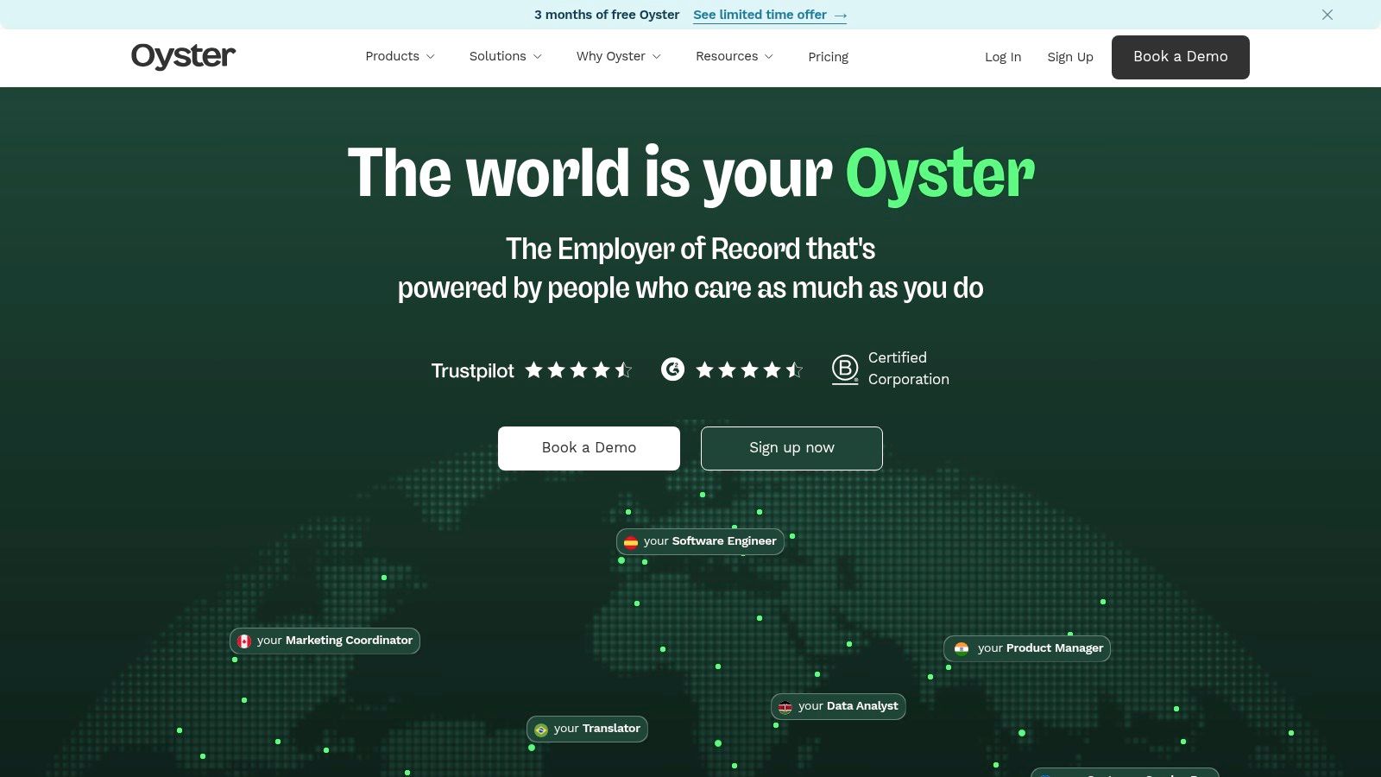
Task: Click the Oyster logo in header
Action: [183, 56]
